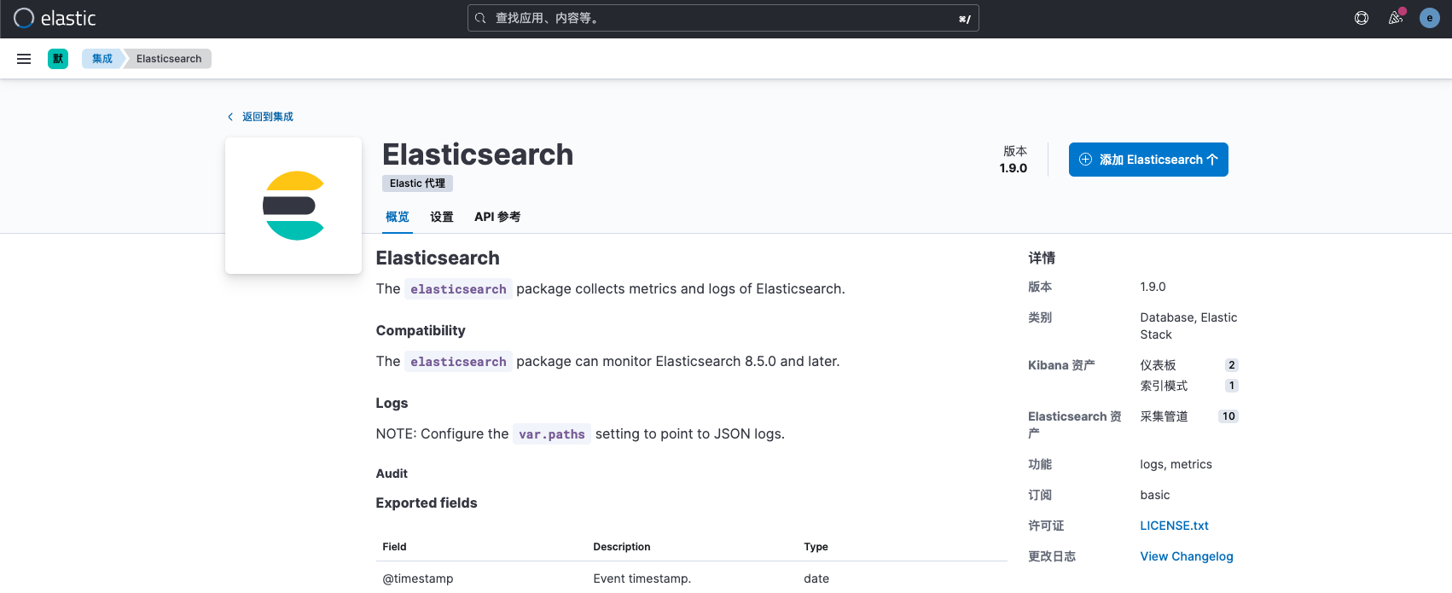Click the Elastic logo in header
Screen dimensions: 1452x593
[x=55, y=18]
